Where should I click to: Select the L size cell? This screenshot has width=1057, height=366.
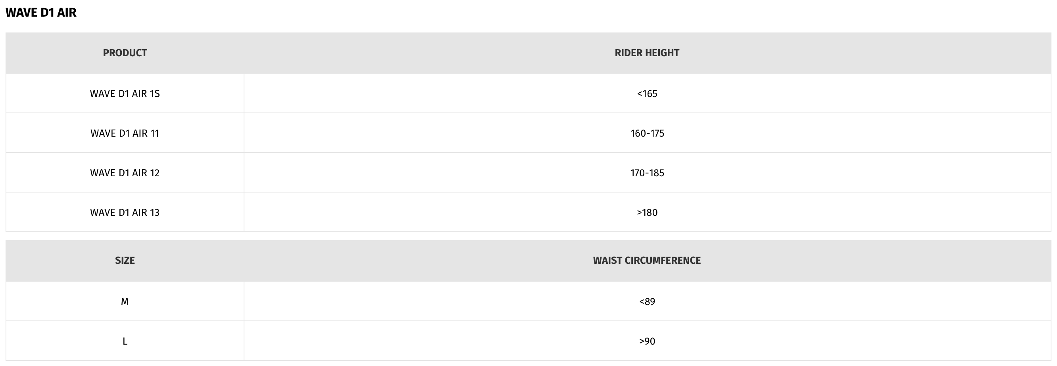pyautogui.click(x=125, y=341)
